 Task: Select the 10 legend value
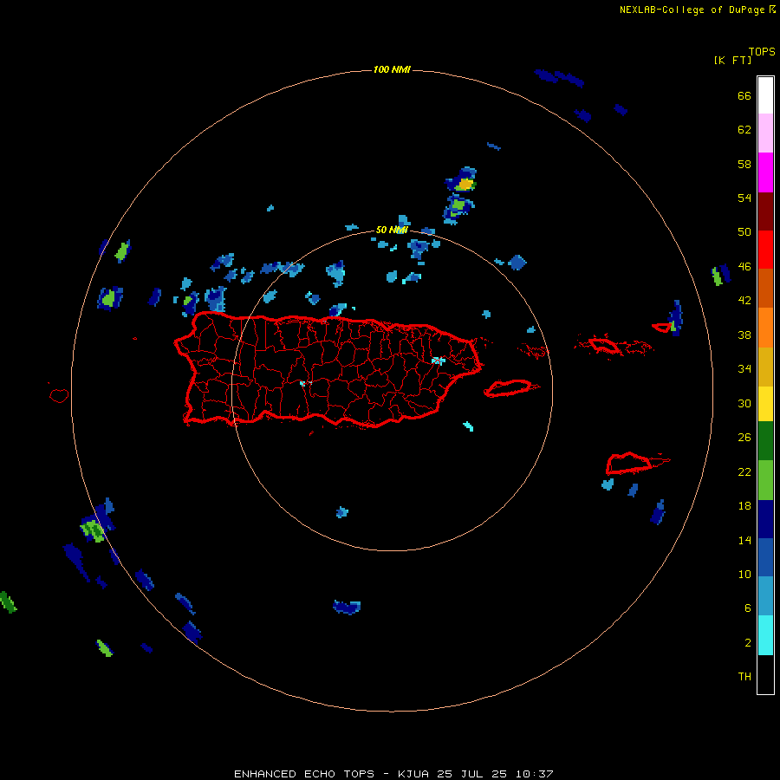744,575
